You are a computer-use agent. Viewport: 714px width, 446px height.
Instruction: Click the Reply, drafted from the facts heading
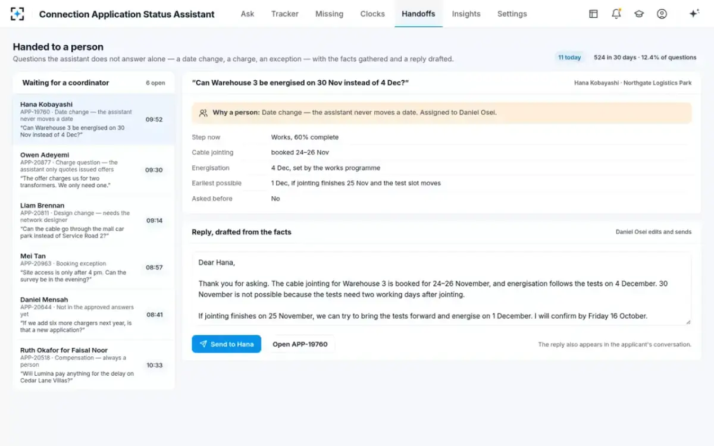(x=242, y=232)
